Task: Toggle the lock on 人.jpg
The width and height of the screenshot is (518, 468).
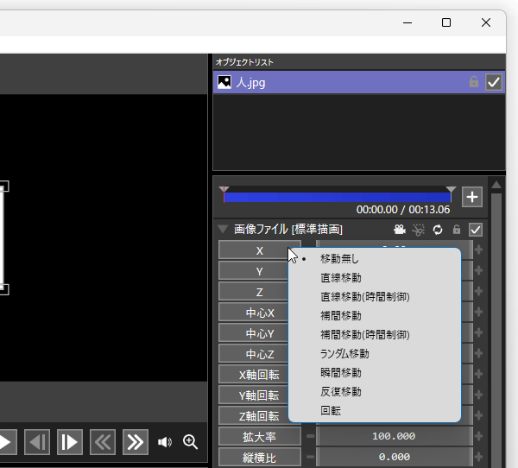Action: click(474, 82)
